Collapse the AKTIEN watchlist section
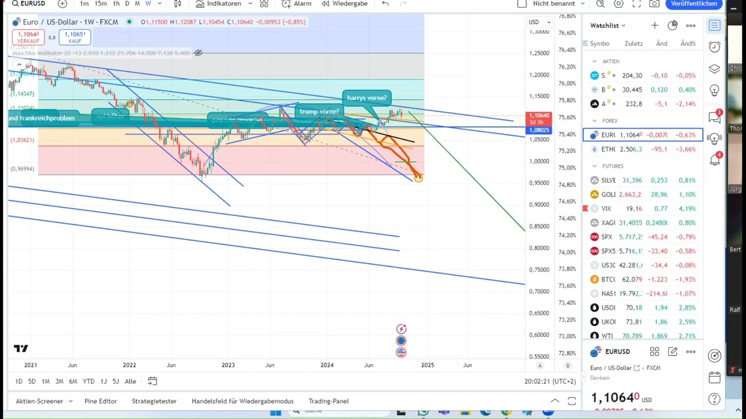The height and width of the screenshot is (419, 746). pos(594,61)
